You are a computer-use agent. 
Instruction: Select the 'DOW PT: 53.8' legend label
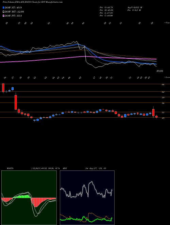tap(13, 16)
